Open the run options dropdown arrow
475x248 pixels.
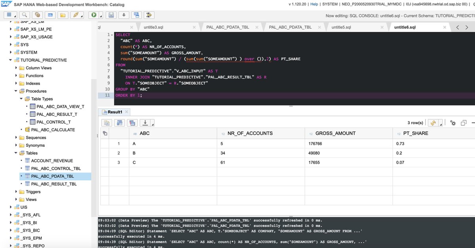click(101, 16)
